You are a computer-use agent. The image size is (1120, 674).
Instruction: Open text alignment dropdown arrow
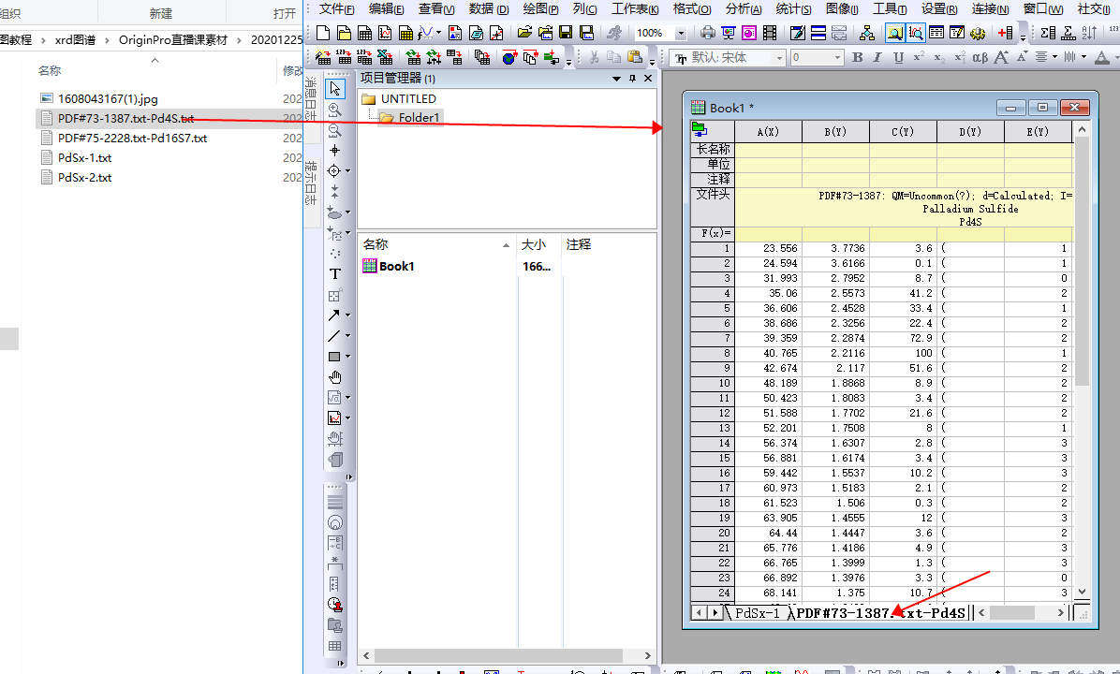click(1055, 57)
